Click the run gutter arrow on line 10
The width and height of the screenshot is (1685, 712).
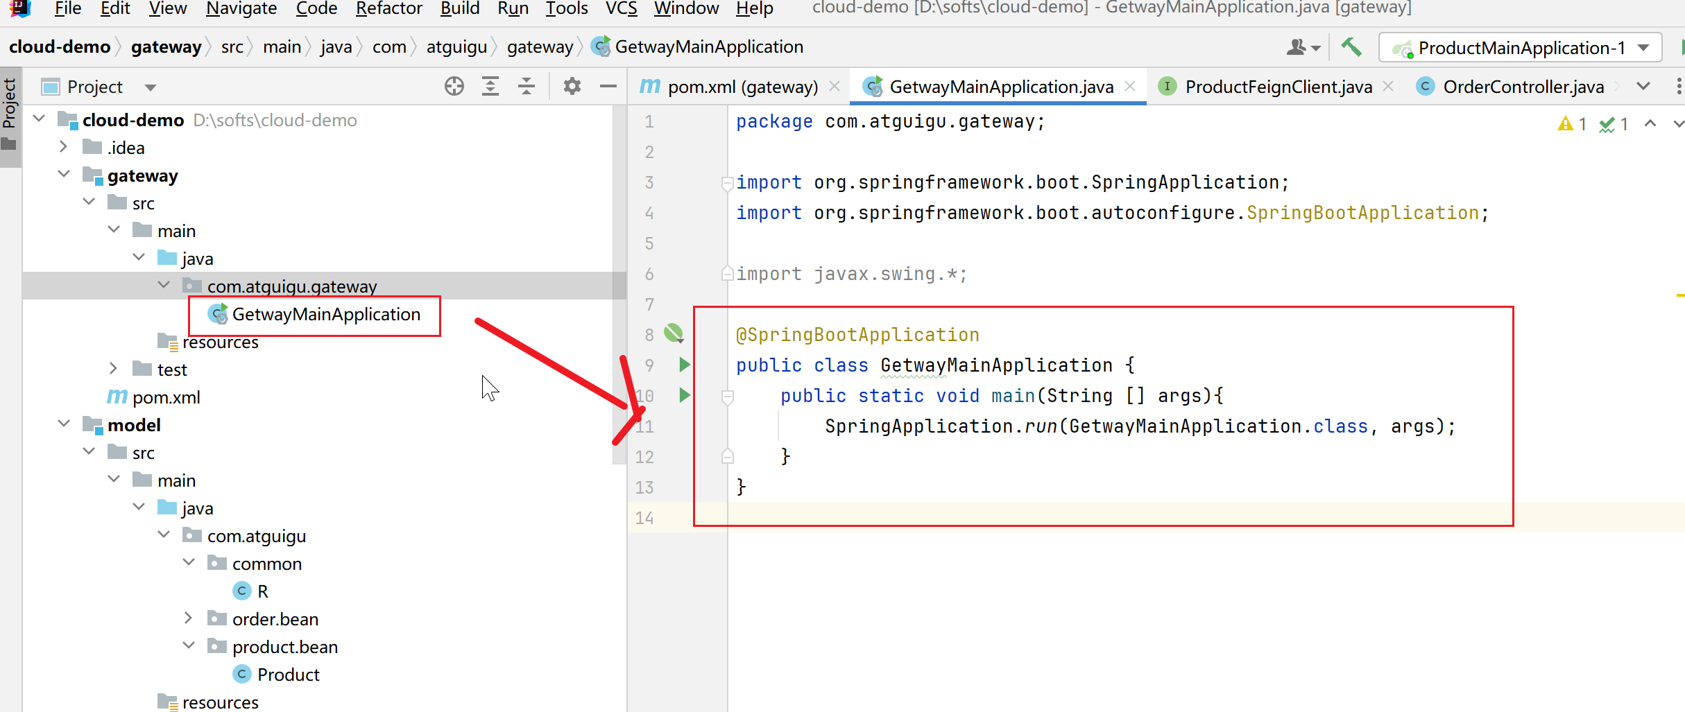685,395
